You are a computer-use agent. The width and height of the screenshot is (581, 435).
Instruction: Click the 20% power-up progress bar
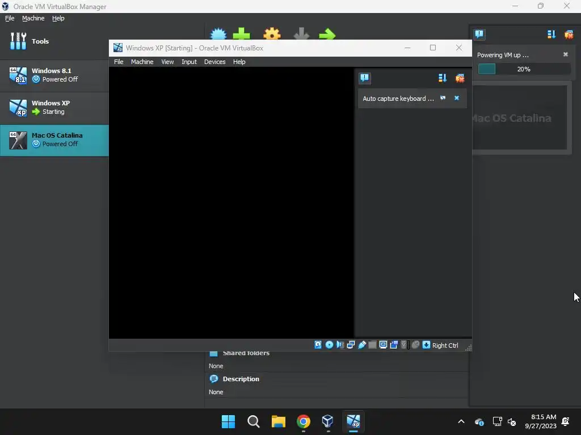tap(524, 69)
